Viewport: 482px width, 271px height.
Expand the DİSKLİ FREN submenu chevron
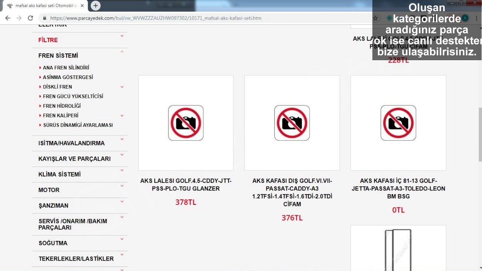[122, 87]
